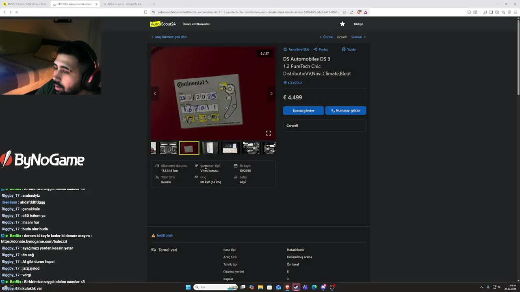The width and height of the screenshot is (520, 292).
Task: Open the Carwell dealer box
Action: point(324,126)
